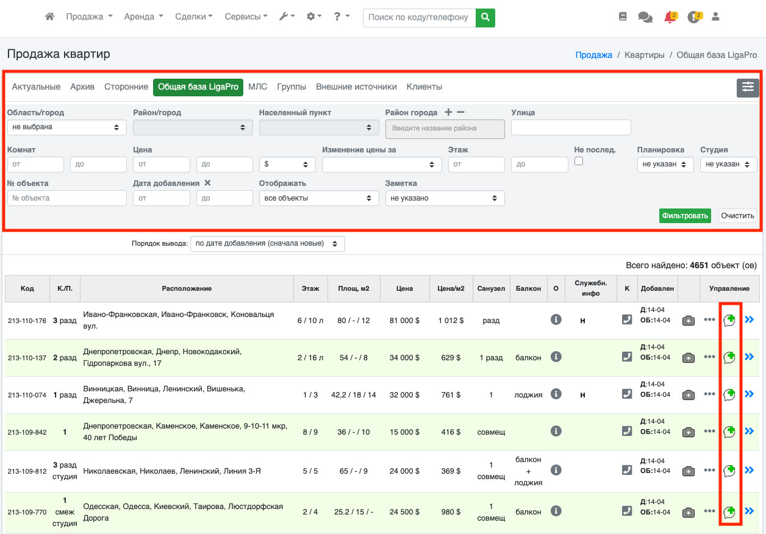Open the sort order dropdown
The width and height of the screenshot is (766, 534).
click(x=267, y=243)
